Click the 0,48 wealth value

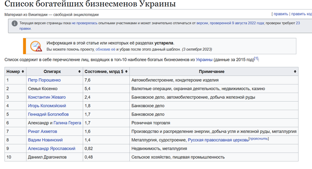tap(89, 157)
